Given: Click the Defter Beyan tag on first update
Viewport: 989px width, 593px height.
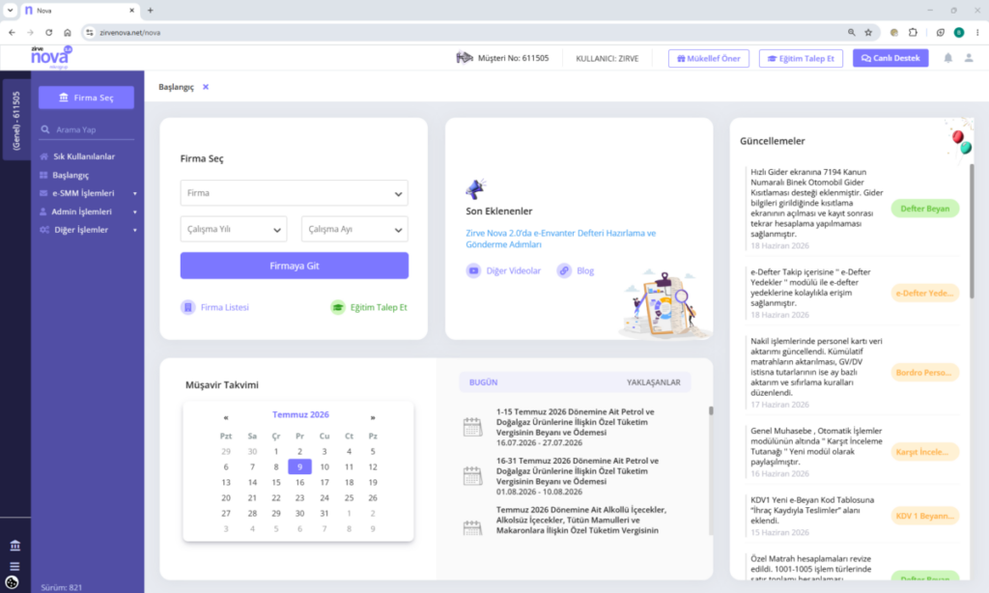Looking at the screenshot, I should pyautogui.click(x=924, y=209).
